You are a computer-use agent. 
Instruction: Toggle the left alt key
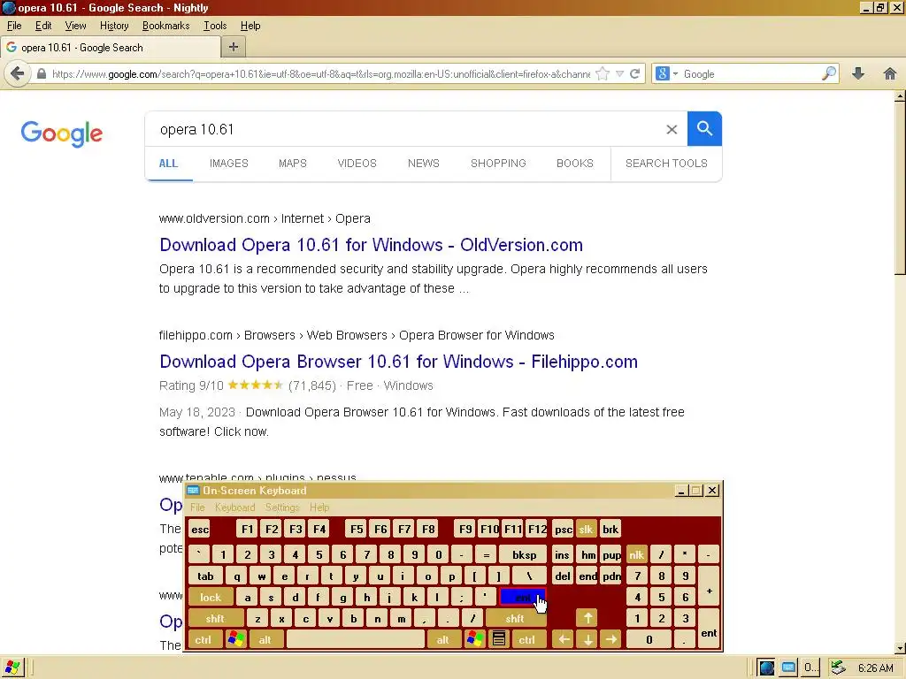click(265, 639)
